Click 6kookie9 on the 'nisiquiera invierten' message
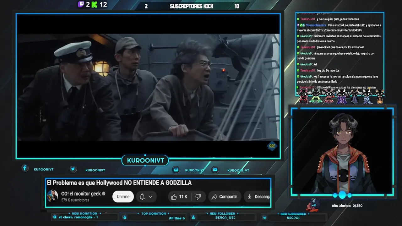The width and height of the screenshot is (402, 226). coord(306,36)
